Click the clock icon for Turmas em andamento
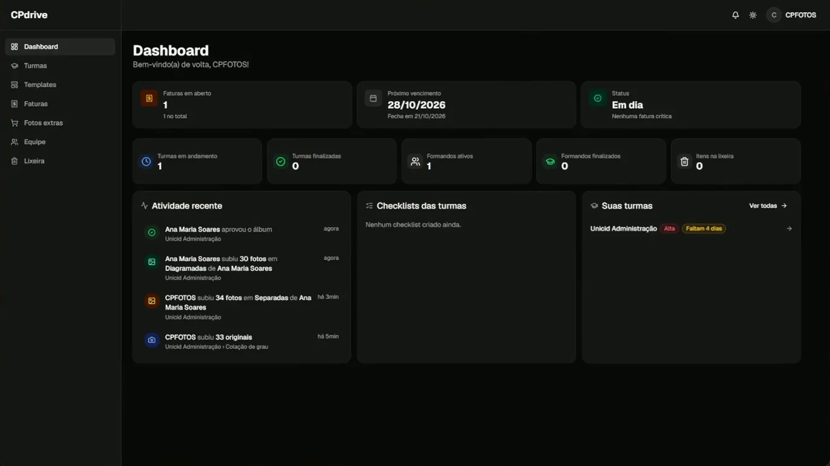830x466 pixels. [x=146, y=162]
